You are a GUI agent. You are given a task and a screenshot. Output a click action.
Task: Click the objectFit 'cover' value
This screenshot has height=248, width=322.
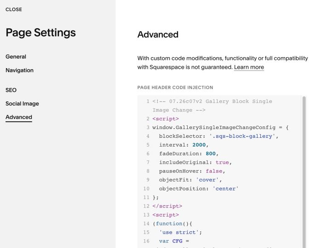pos(207,180)
